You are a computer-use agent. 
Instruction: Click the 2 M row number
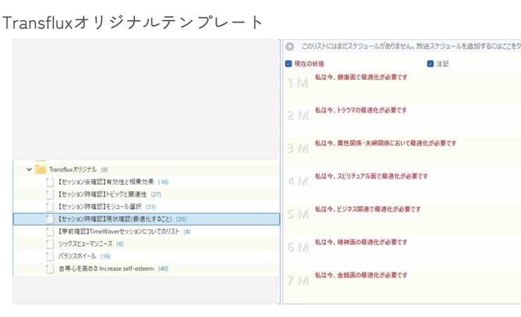tap(298, 115)
